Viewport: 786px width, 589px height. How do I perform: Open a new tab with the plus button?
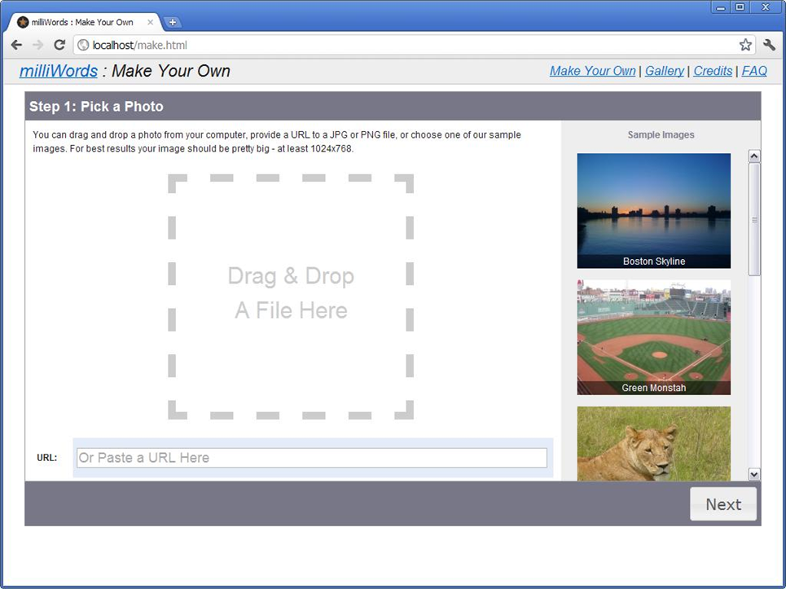[173, 23]
